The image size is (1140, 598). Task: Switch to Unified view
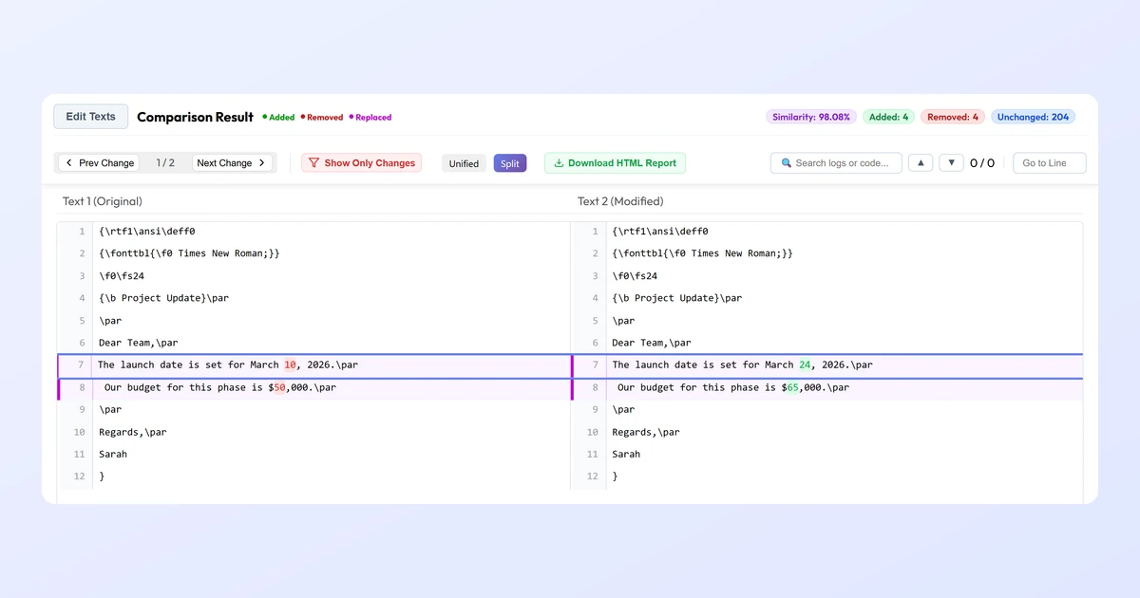click(464, 163)
